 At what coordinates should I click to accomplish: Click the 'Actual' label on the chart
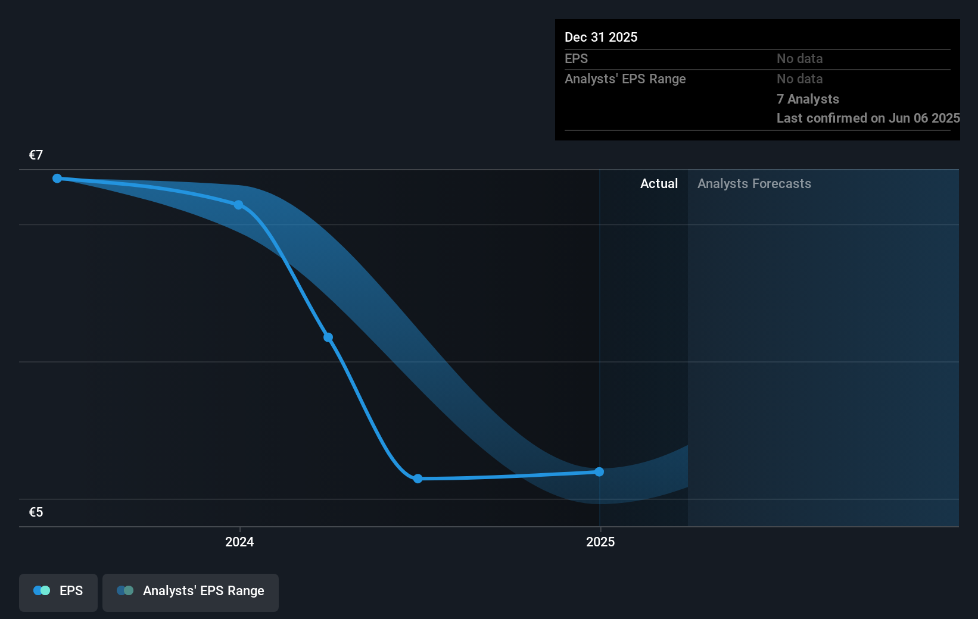coord(659,183)
